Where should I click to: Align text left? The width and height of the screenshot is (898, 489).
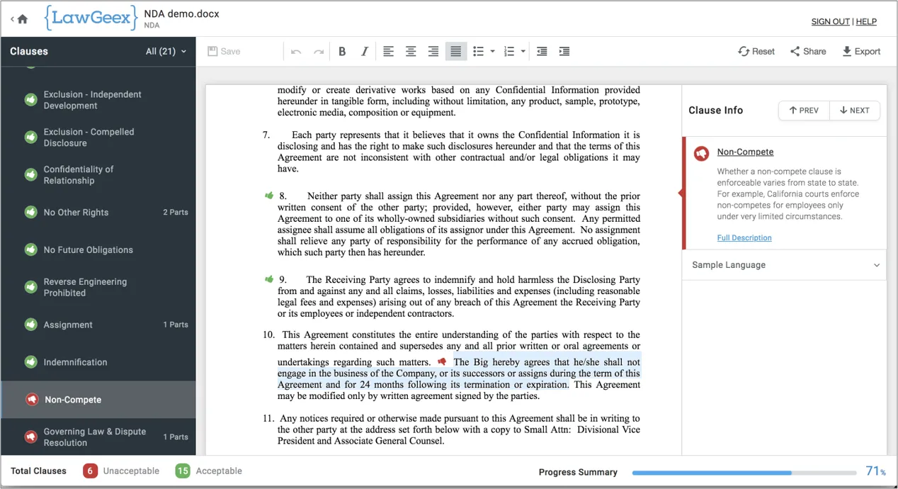point(388,52)
